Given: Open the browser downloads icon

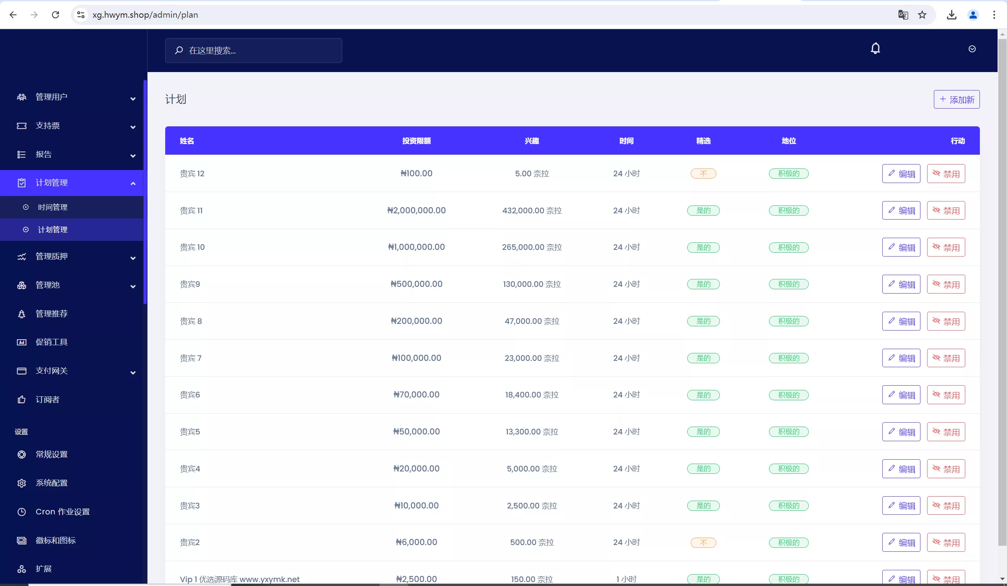Looking at the screenshot, I should click(952, 15).
